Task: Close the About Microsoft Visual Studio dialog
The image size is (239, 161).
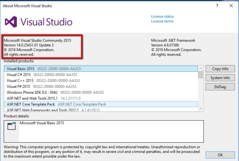Action: tap(231, 6)
